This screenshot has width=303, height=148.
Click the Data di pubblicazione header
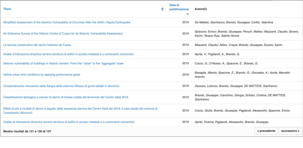tap(179, 7)
